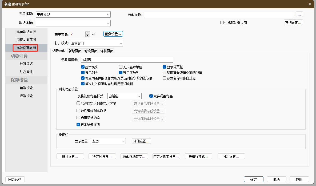Click the ellipsis button beside 页面标题

(x=299, y=14)
